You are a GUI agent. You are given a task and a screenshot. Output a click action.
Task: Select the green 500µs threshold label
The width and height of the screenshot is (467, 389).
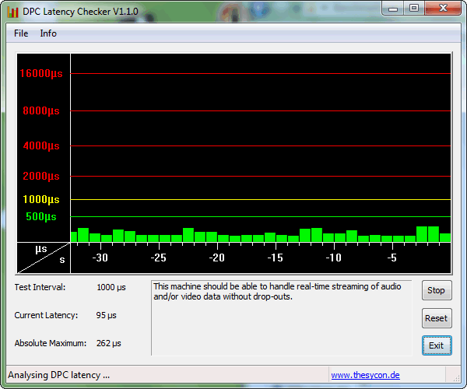(x=41, y=216)
